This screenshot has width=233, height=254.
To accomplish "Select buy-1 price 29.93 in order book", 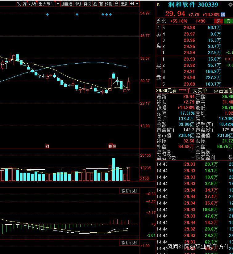I will click(189, 59).
